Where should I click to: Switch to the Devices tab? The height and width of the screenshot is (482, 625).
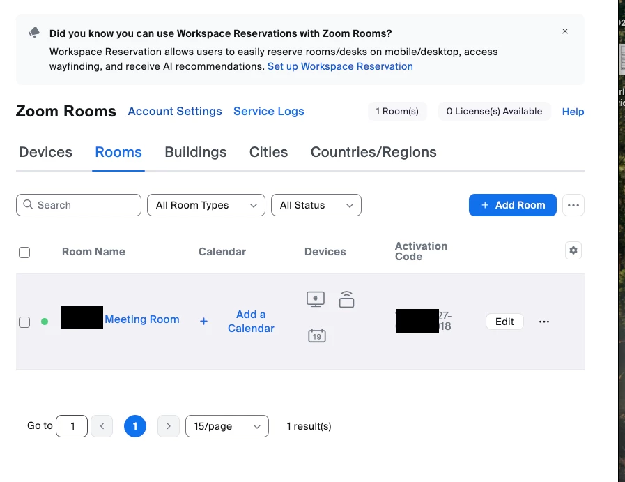point(45,152)
